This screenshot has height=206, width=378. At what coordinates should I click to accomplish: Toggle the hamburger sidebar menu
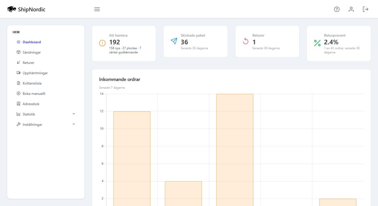(97, 9)
